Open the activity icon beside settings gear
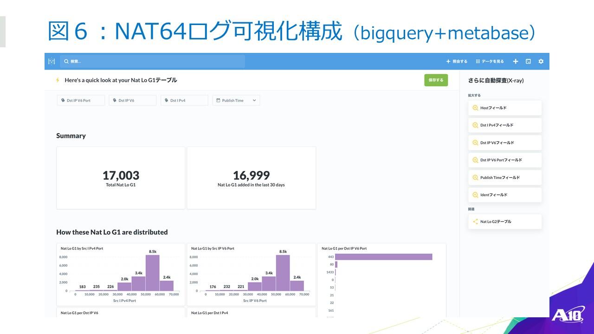The image size is (594, 334). coord(528,61)
